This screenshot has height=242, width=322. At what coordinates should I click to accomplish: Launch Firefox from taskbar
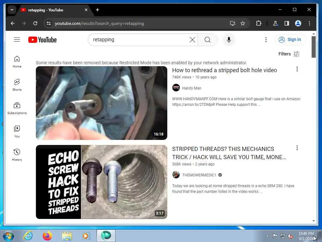click(x=47, y=236)
